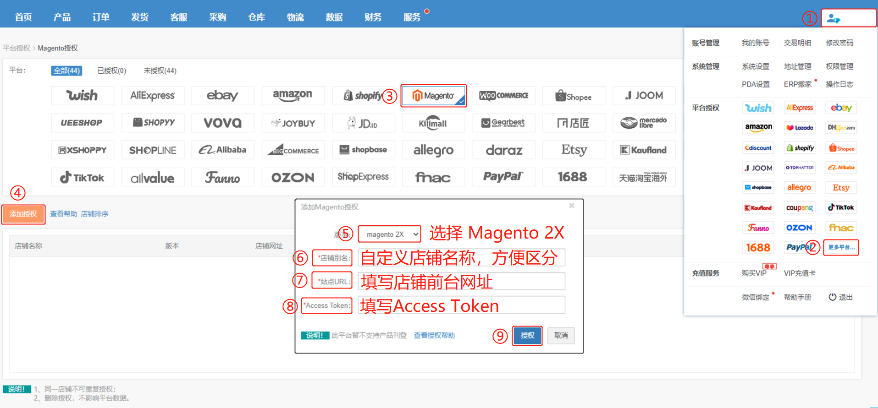The height and width of the screenshot is (408, 878).
Task: Open 微信绑定 link
Action: [x=756, y=297]
